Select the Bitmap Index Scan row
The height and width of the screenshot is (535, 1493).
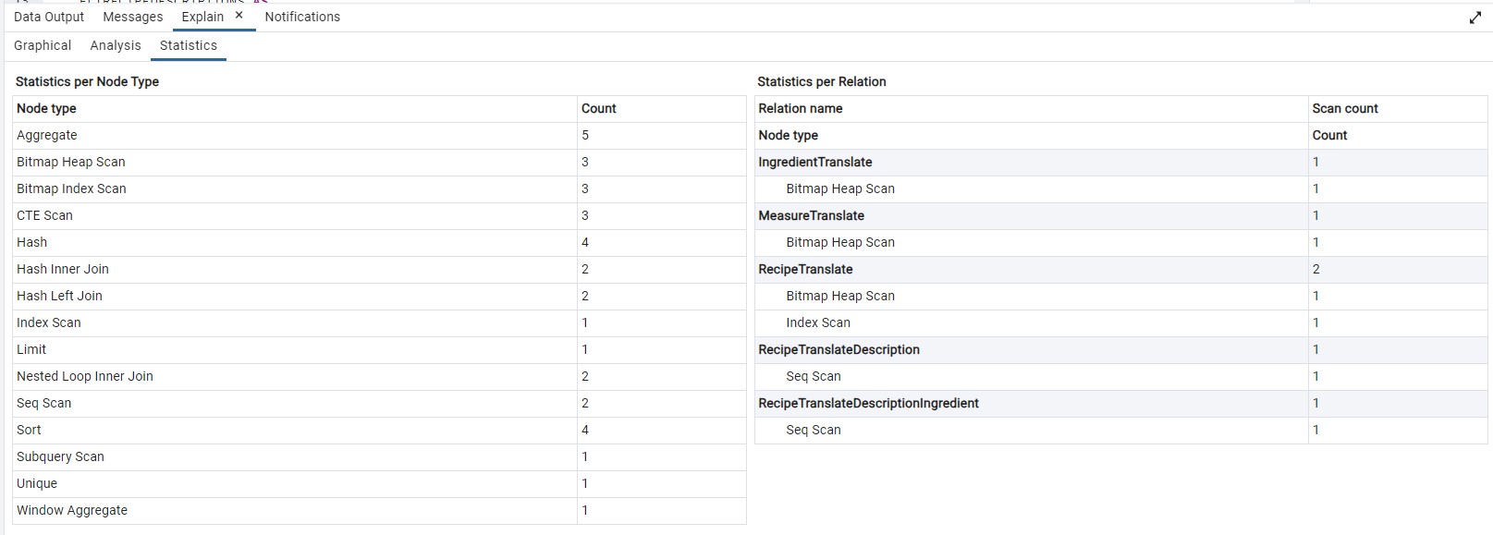[71, 188]
